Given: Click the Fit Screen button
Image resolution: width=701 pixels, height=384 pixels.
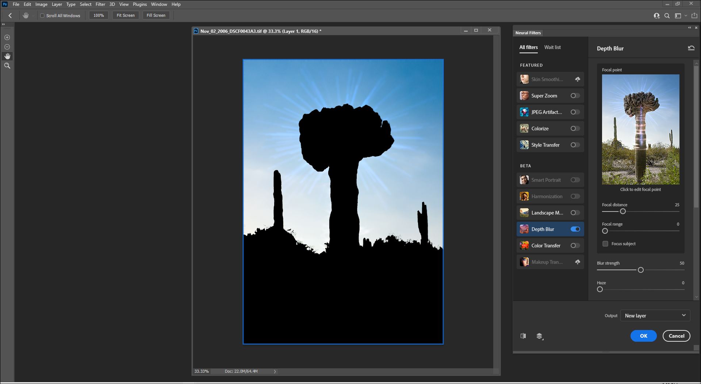Looking at the screenshot, I should click(126, 15).
